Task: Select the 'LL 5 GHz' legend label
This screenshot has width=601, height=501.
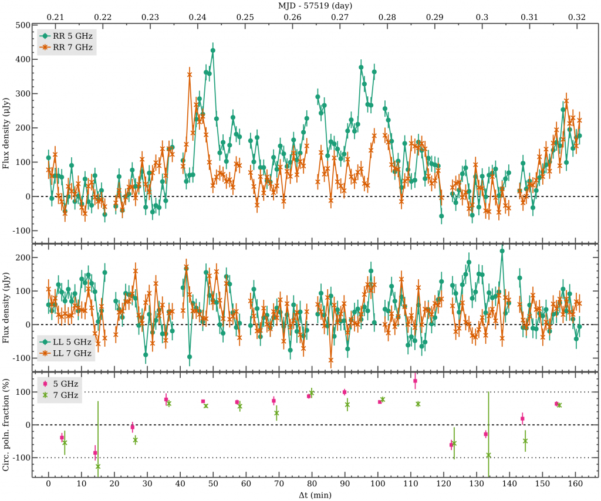Action: coord(72,342)
